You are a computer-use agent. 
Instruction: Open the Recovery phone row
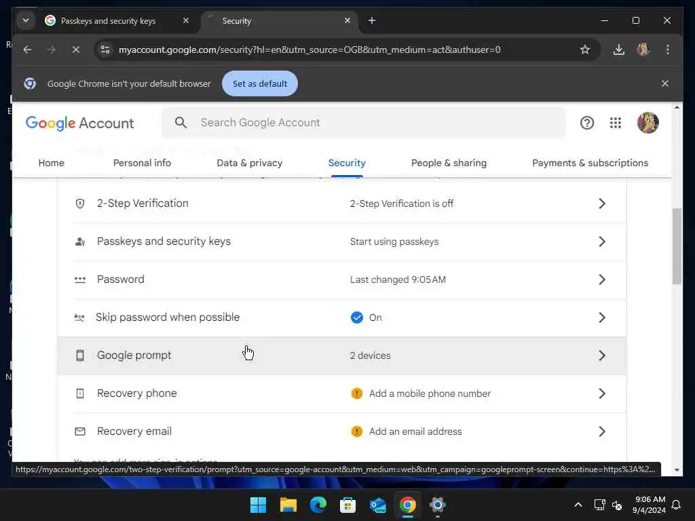342,393
